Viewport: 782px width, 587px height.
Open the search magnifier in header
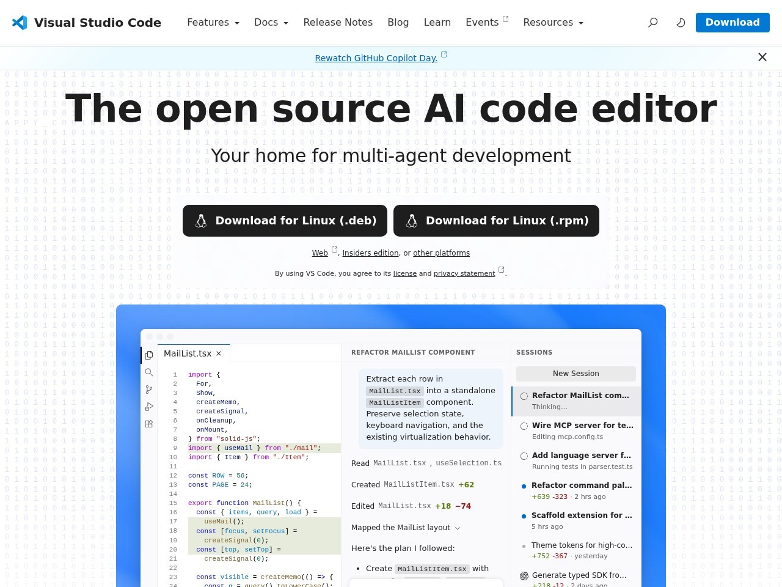653,23
